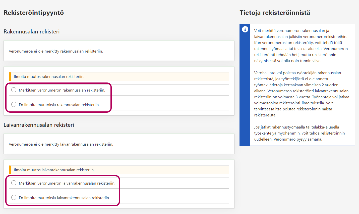Click the 'Ilmoita muutos laivanrakennusalan rekisteriin' notice
This screenshot has height=214, width=359.
pyautogui.click(x=54, y=170)
